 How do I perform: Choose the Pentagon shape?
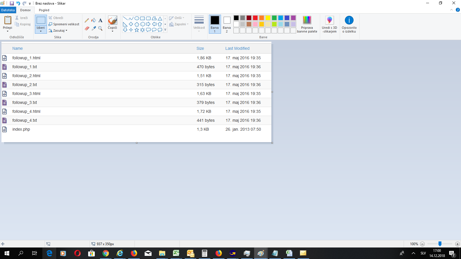click(137, 24)
